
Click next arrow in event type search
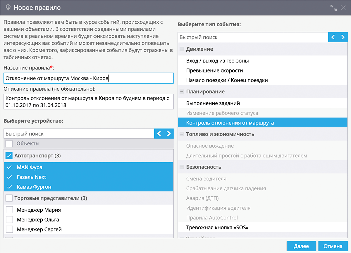343,37
